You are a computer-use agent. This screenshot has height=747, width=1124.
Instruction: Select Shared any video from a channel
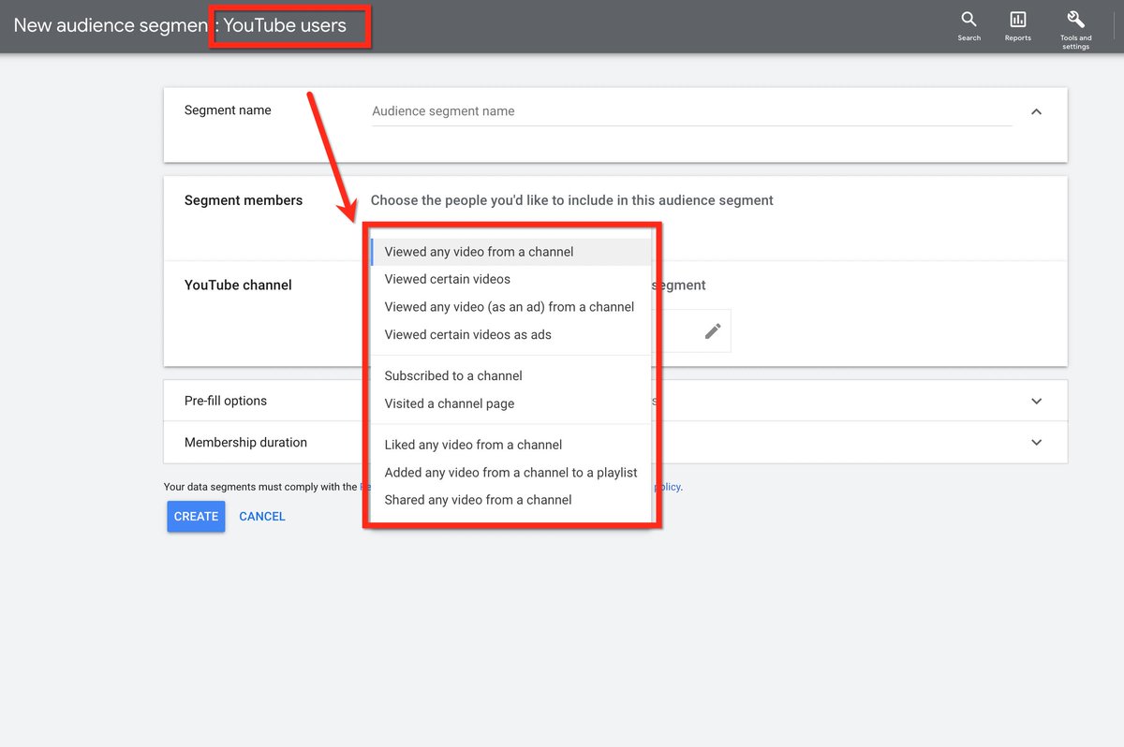(510, 500)
